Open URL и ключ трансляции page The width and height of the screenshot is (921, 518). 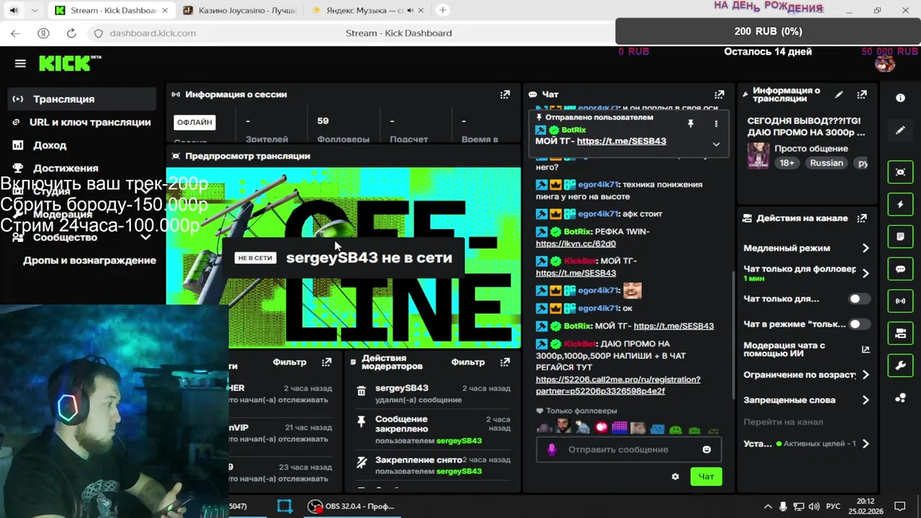(x=82, y=122)
